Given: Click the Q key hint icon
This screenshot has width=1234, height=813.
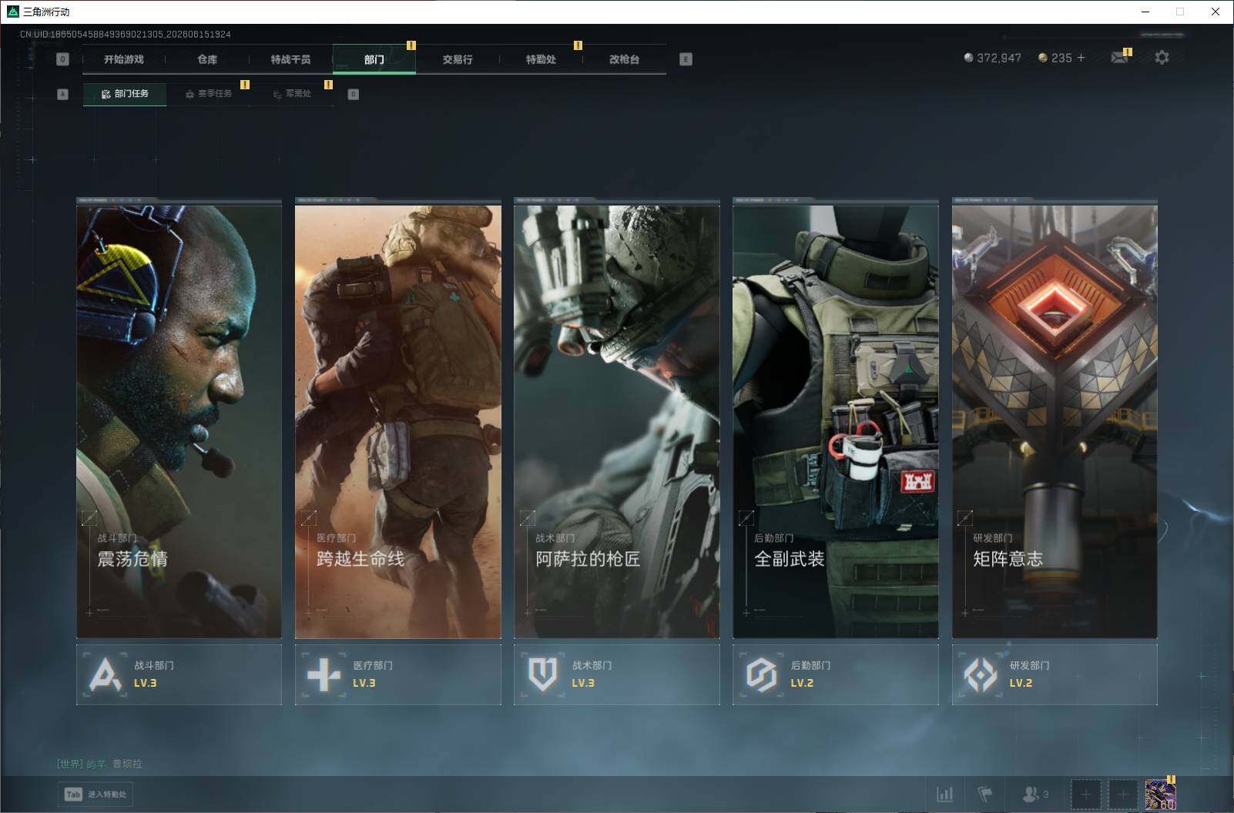Looking at the screenshot, I should click(x=63, y=59).
